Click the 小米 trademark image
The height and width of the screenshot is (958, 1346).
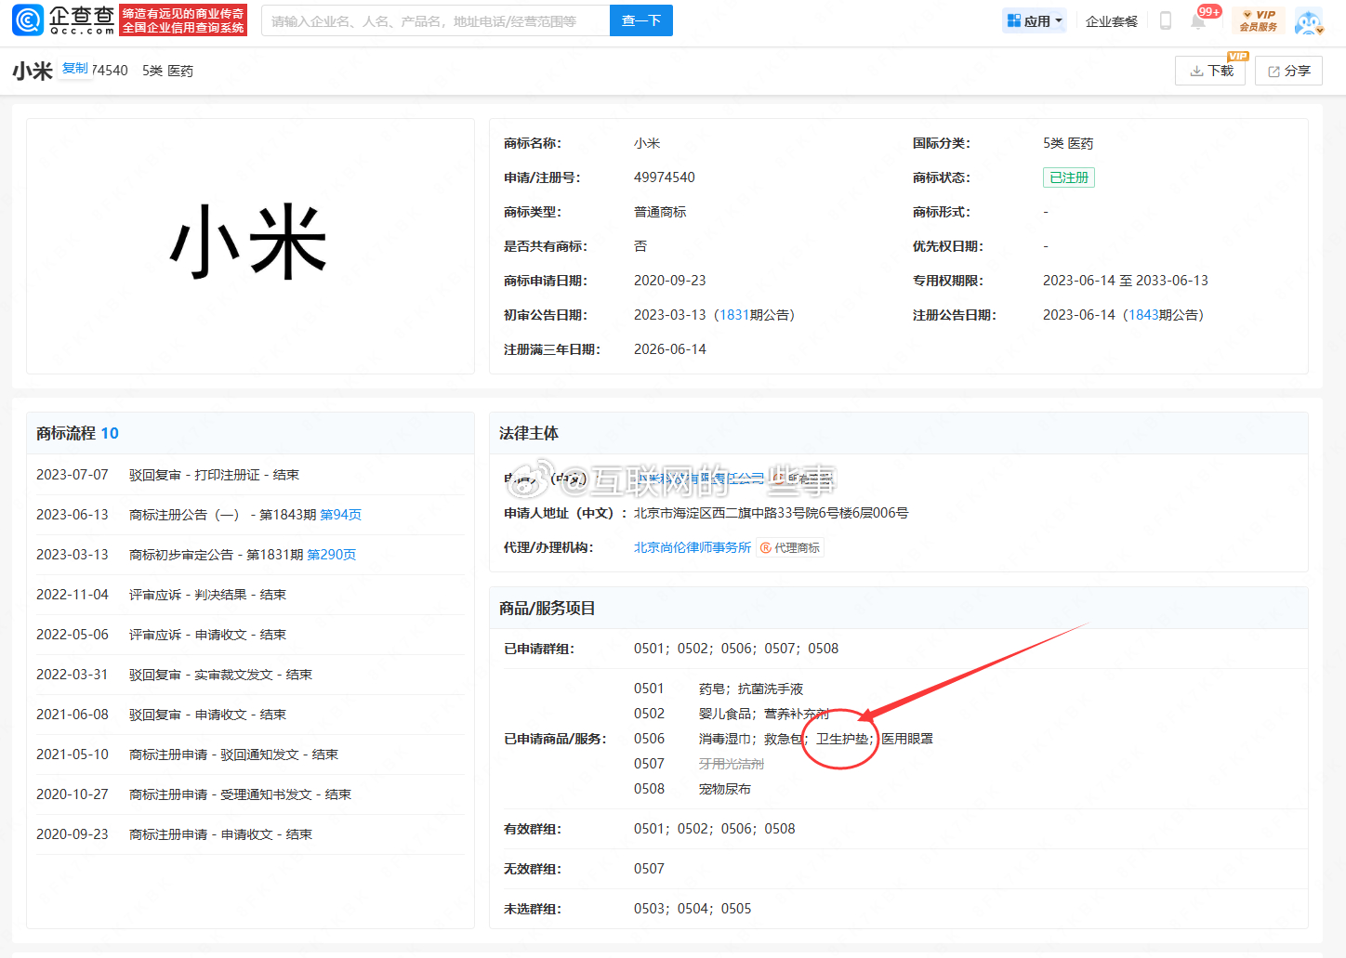click(x=250, y=245)
